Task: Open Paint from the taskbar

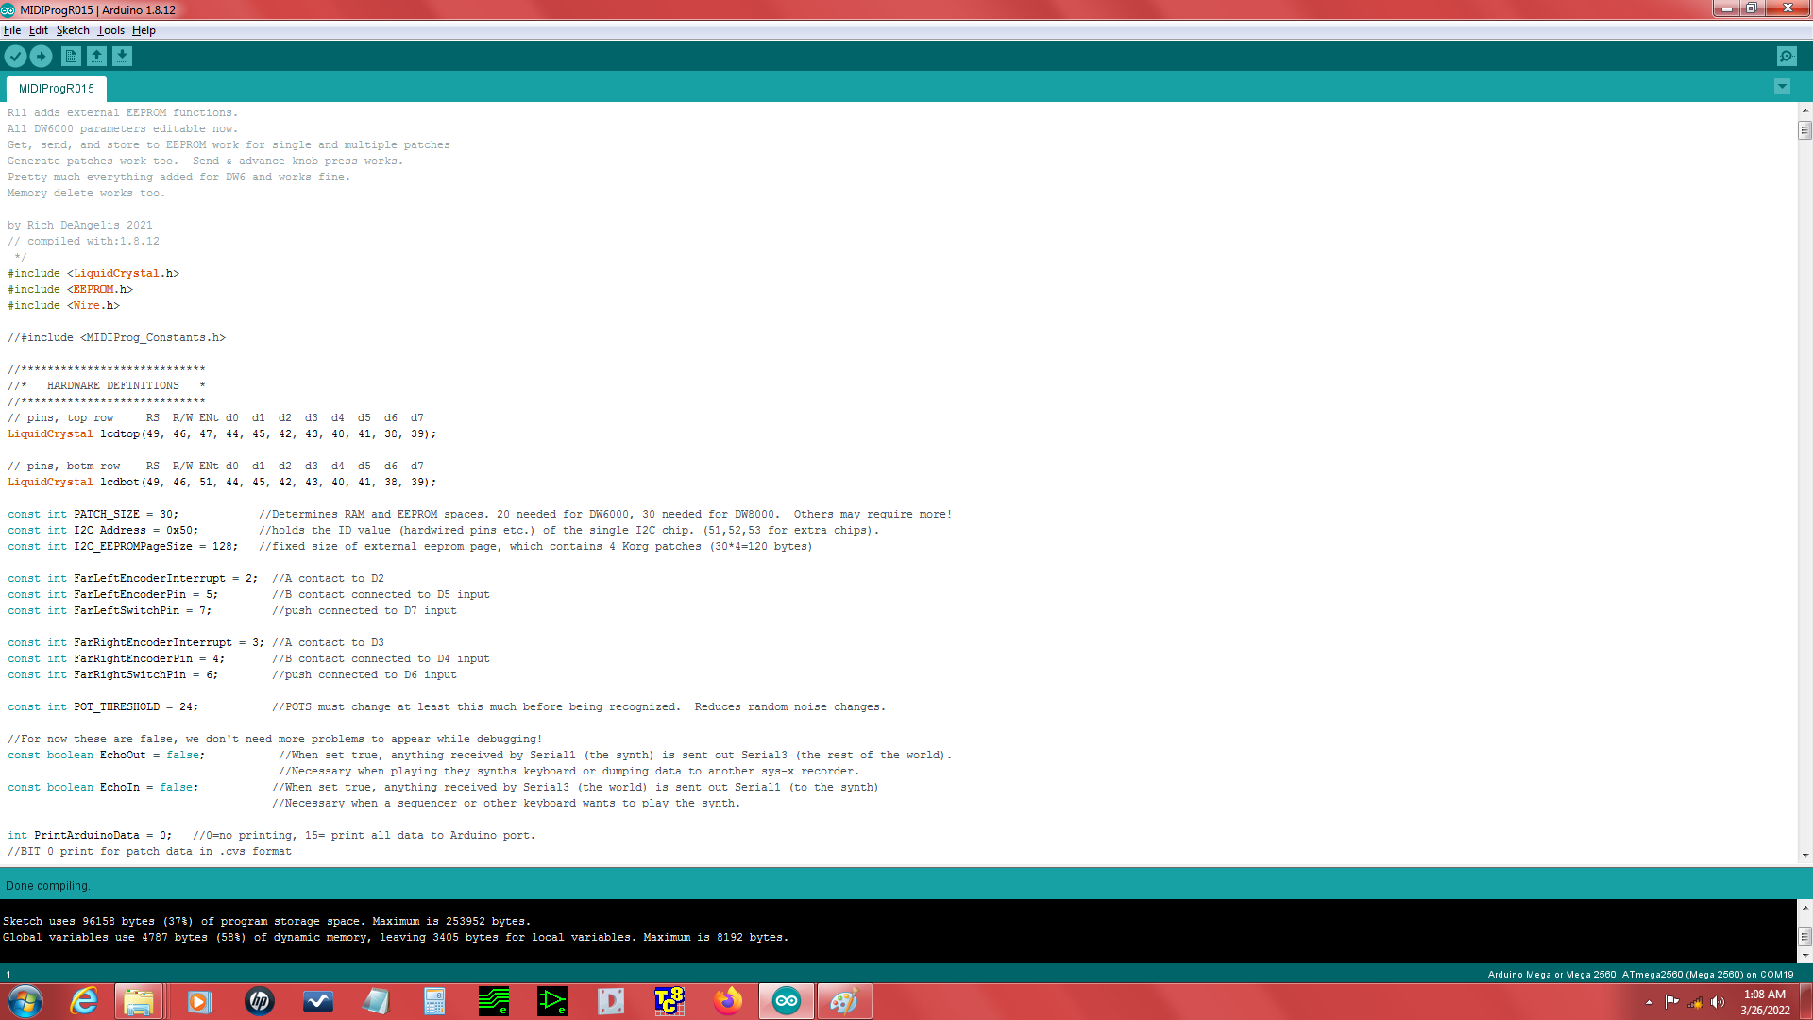Action: pyautogui.click(x=844, y=1001)
